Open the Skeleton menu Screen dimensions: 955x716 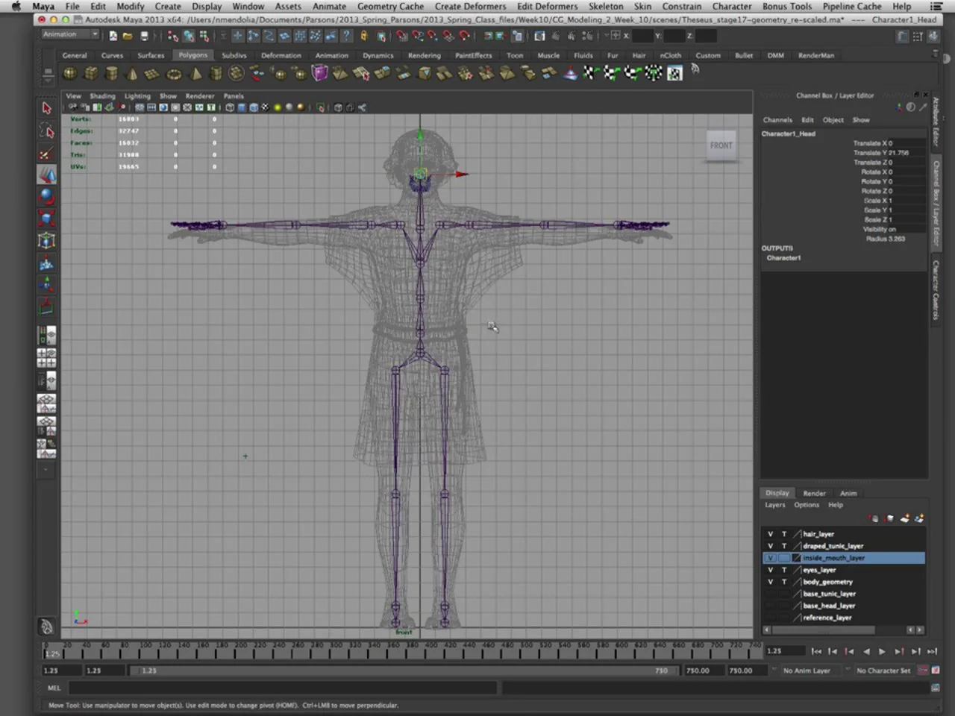coord(606,6)
